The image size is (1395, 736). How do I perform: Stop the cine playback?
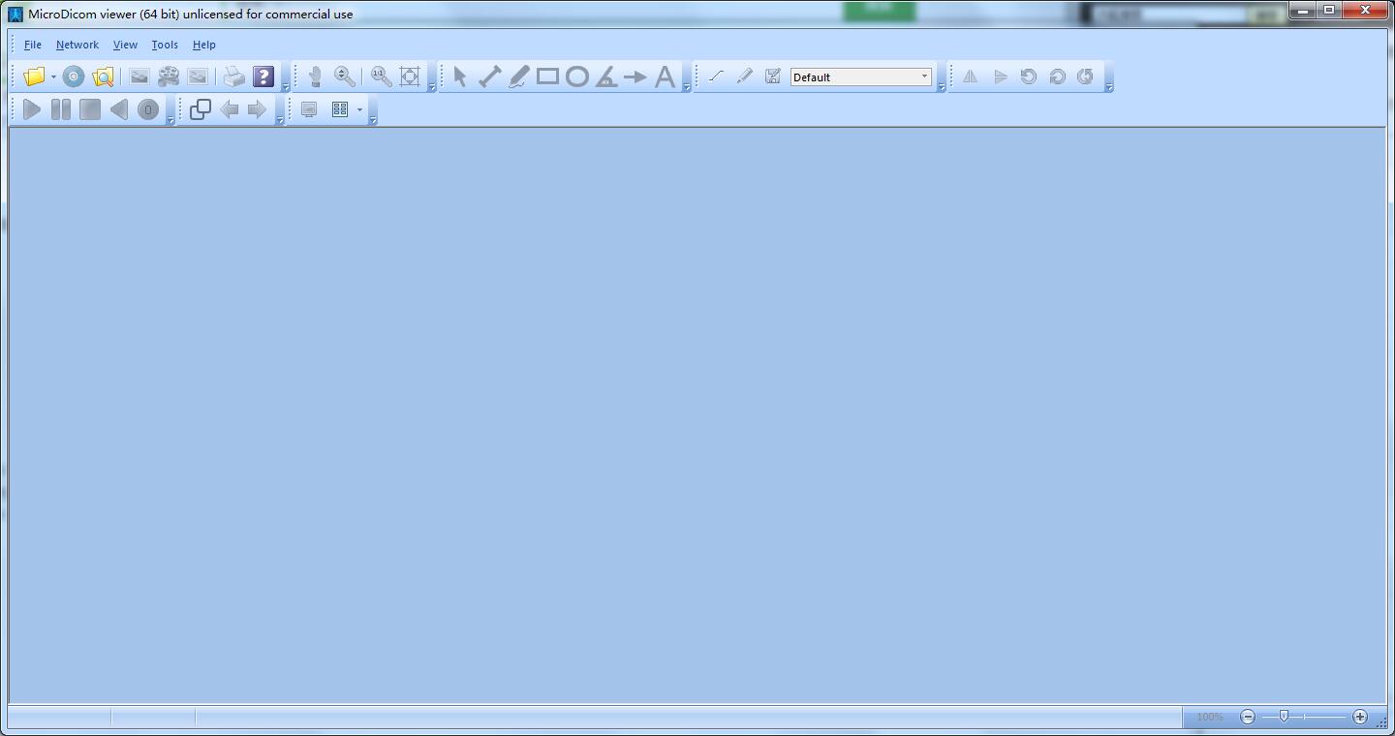89,109
